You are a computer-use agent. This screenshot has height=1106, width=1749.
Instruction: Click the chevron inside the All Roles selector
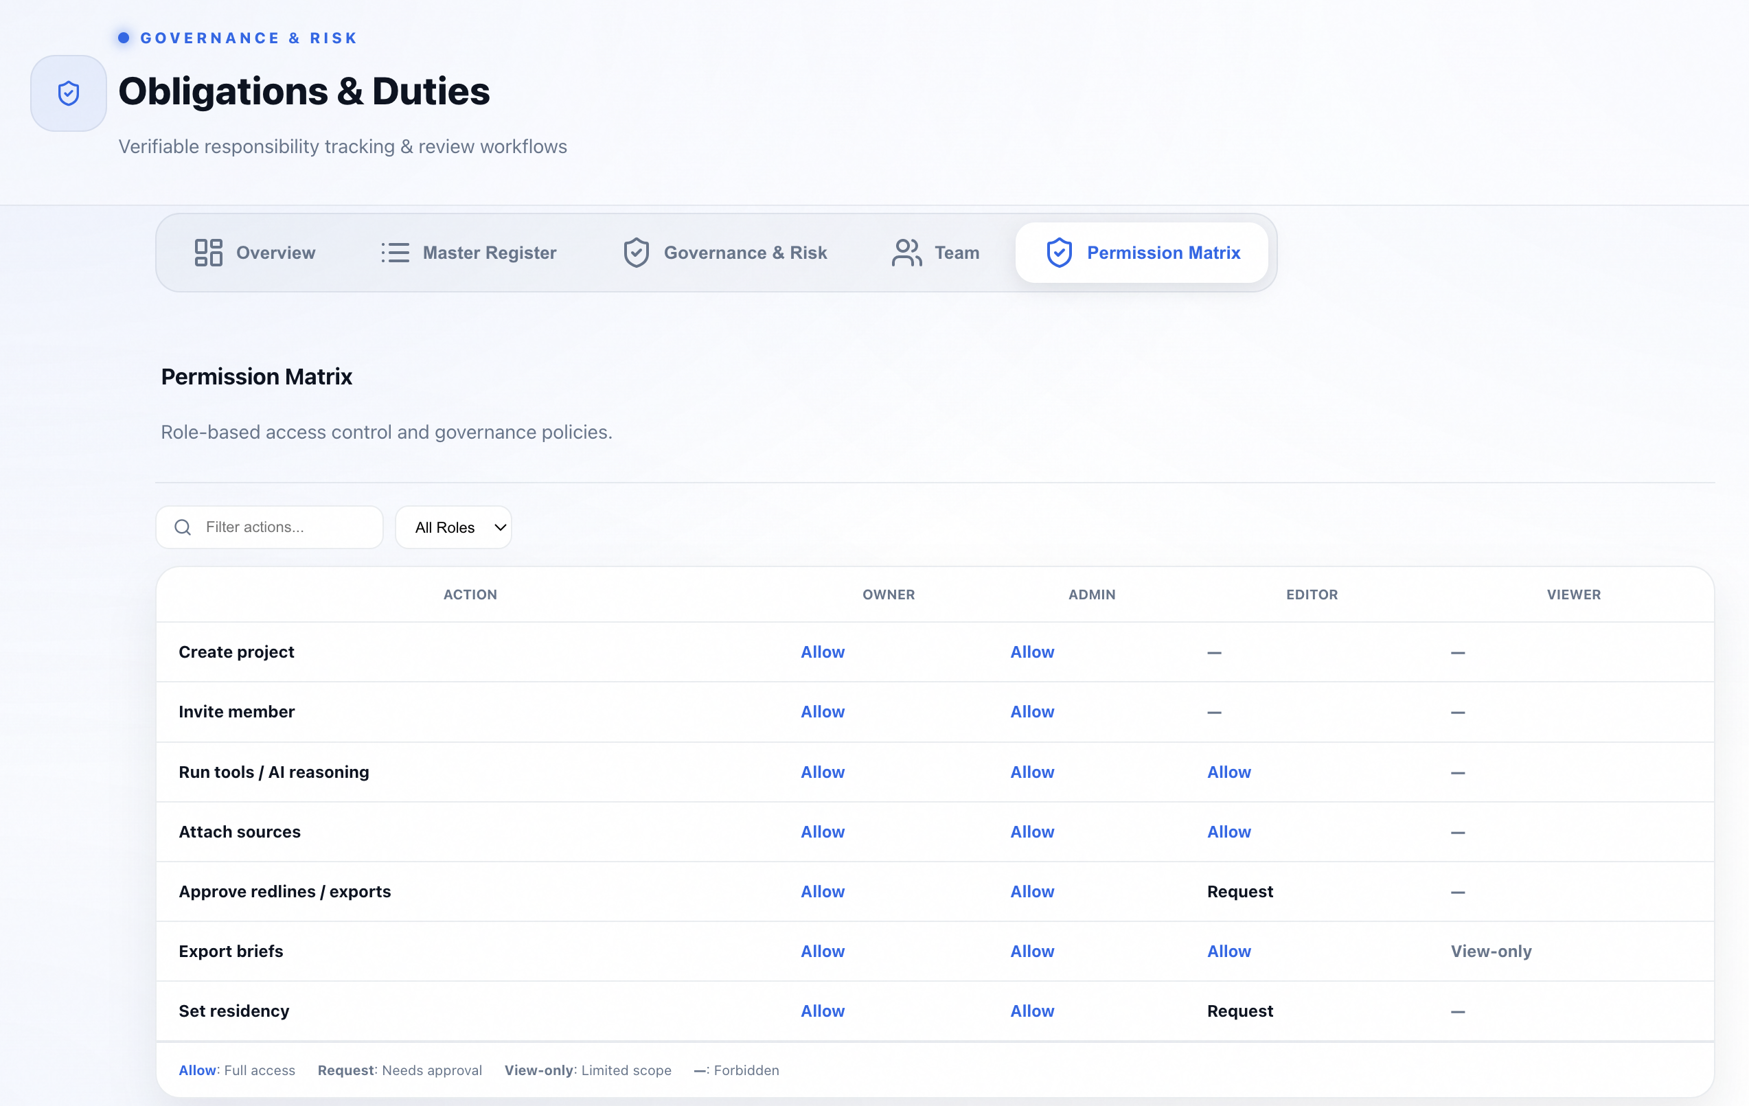coord(499,527)
